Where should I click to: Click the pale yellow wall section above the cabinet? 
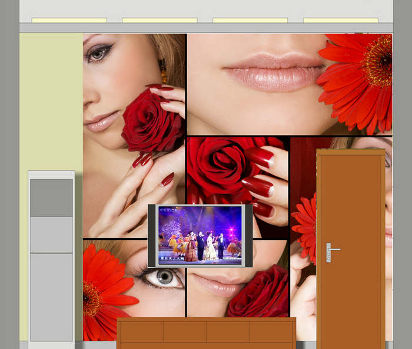pos(51,102)
